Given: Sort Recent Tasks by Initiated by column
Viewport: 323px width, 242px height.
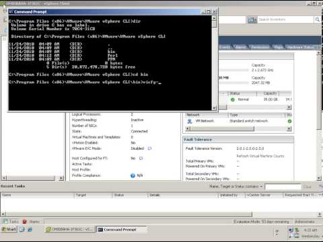Looking at the screenshot, I should pyautogui.click(x=231, y=195).
